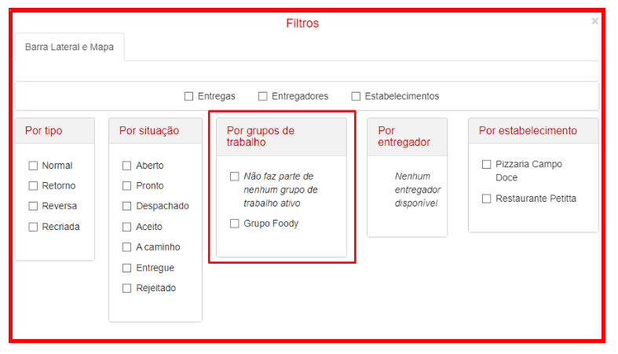The width and height of the screenshot is (618, 354).
Task: Check the Estabelecimentos option
Action: (x=357, y=97)
